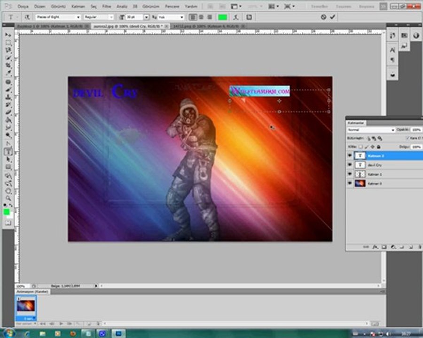
Task: Add a layer style via fx icon
Action: point(375,246)
